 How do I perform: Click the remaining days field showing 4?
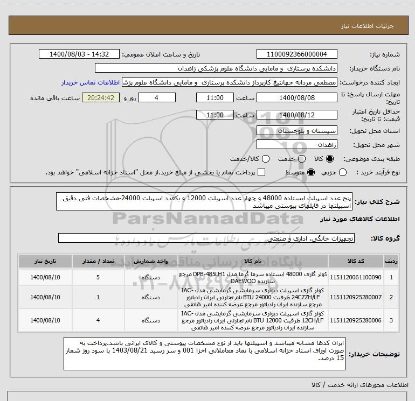(x=157, y=98)
